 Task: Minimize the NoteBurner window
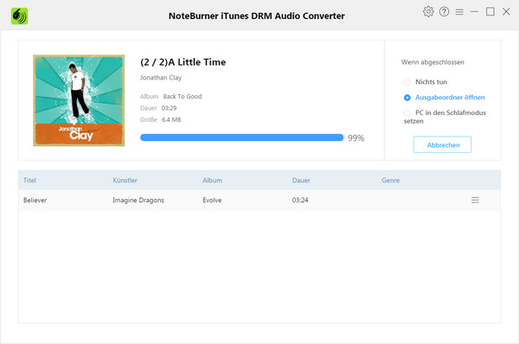point(474,11)
